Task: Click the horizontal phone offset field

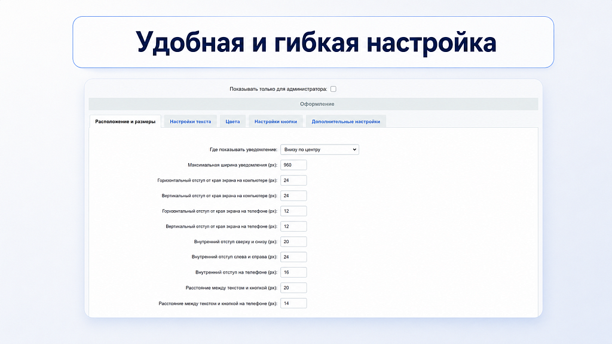Action: coord(293,211)
